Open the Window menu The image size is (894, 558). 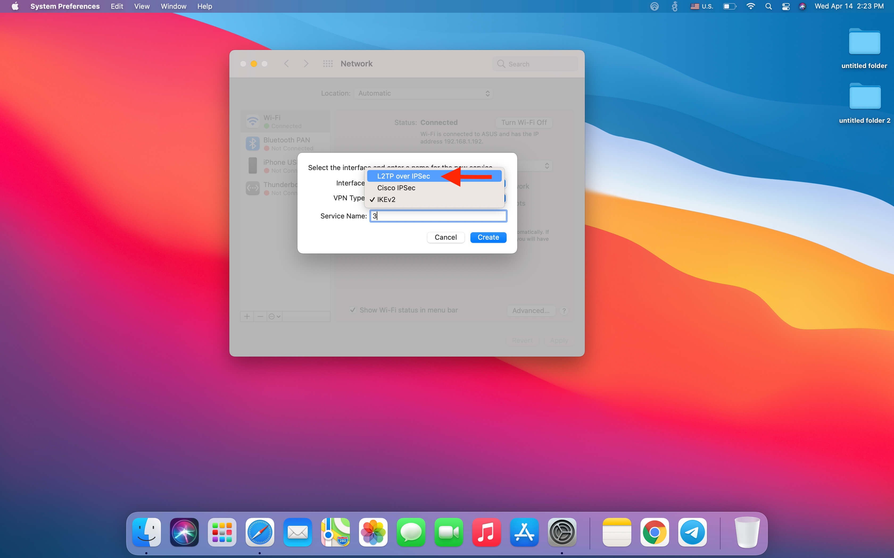point(173,6)
